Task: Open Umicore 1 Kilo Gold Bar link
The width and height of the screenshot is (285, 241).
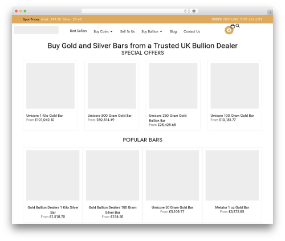Action: tap(44, 116)
